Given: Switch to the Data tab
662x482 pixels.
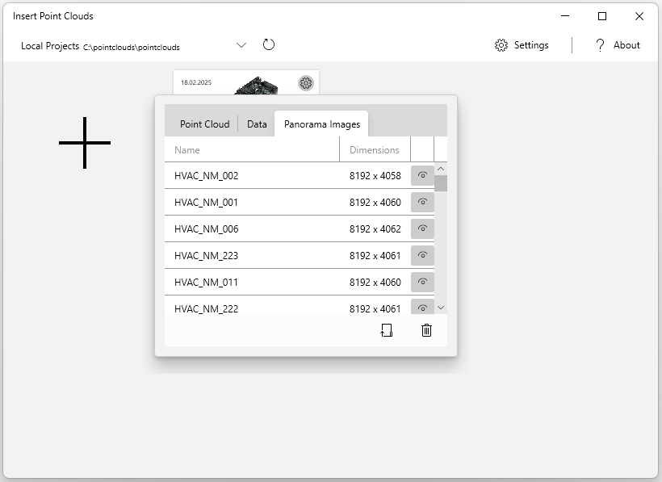Looking at the screenshot, I should pyautogui.click(x=257, y=124).
